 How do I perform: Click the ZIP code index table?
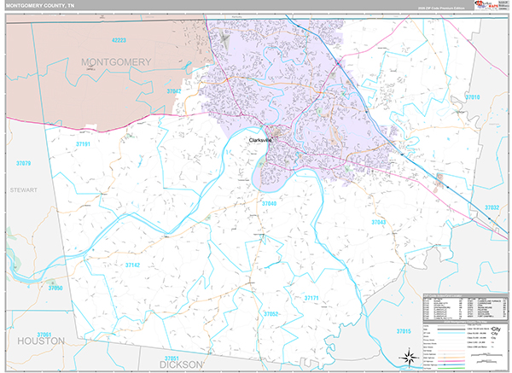point(466,306)
